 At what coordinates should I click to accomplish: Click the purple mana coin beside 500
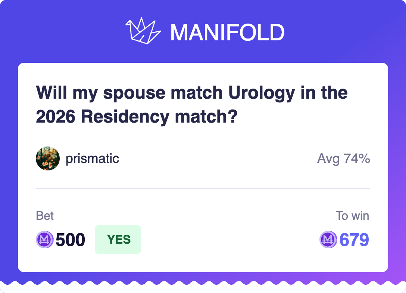45,240
